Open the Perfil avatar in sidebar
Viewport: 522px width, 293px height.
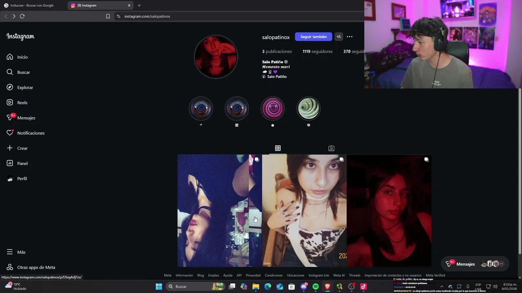10,179
